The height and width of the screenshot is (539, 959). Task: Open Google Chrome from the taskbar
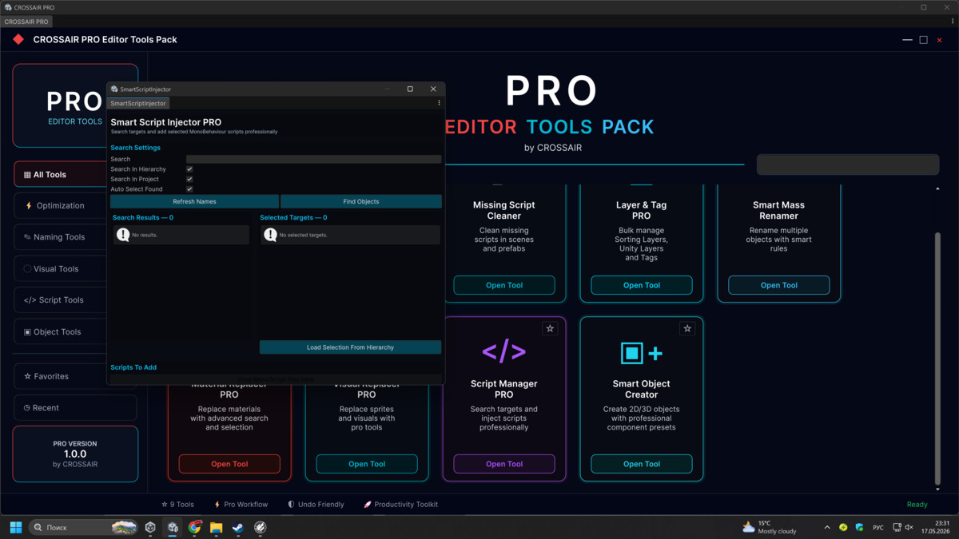[195, 527]
